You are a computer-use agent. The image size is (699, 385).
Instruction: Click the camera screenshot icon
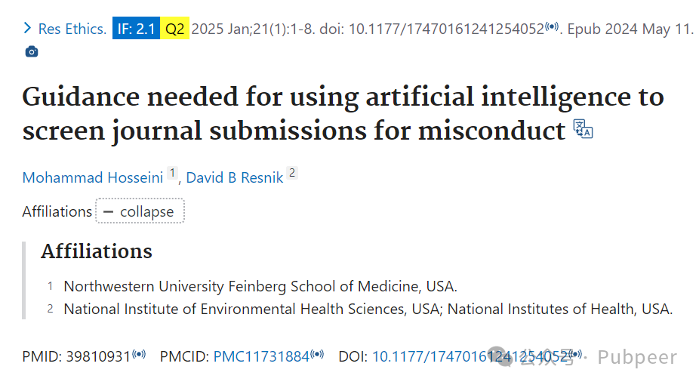click(31, 51)
